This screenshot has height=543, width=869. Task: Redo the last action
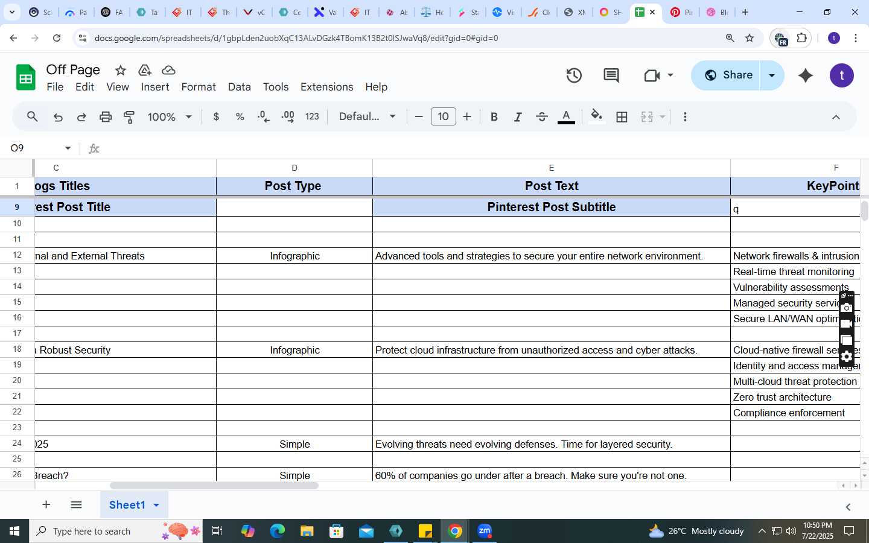tap(81, 117)
